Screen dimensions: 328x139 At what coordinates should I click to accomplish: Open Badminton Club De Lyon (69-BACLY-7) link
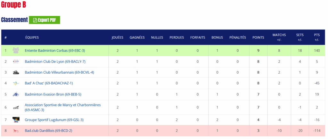click(55, 61)
